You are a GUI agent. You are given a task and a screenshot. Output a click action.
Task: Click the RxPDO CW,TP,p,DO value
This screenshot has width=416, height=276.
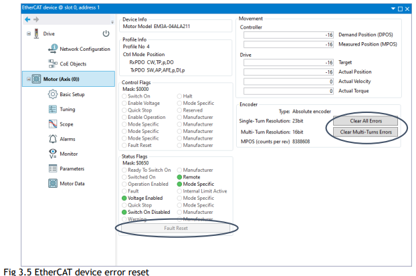[161, 62]
